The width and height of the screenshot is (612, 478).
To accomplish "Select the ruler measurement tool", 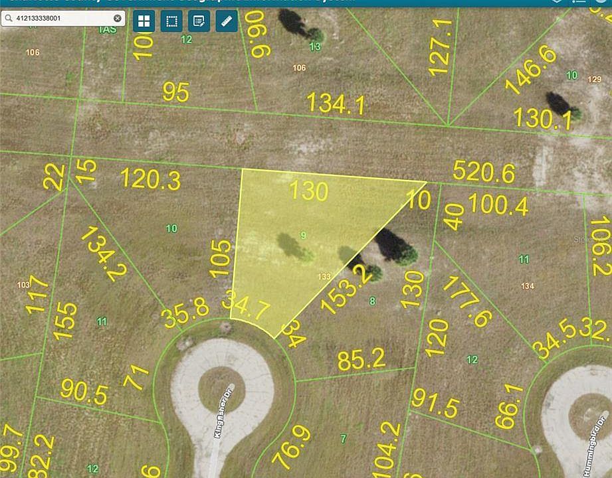I will tap(227, 21).
